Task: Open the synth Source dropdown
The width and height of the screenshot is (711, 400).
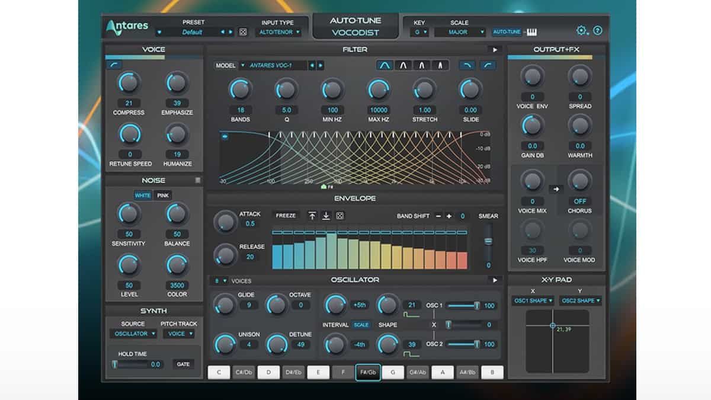Action: tap(133, 334)
